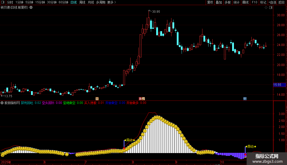Image resolution: width=287 pixels, height=165 pixels.
Task: Toggle the side panel icon at chart top-right
Action: point(271,8)
